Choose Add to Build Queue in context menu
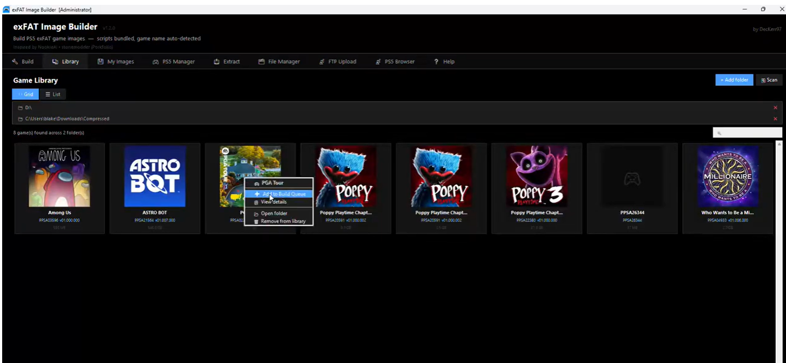The width and height of the screenshot is (786, 363). pyautogui.click(x=284, y=194)
